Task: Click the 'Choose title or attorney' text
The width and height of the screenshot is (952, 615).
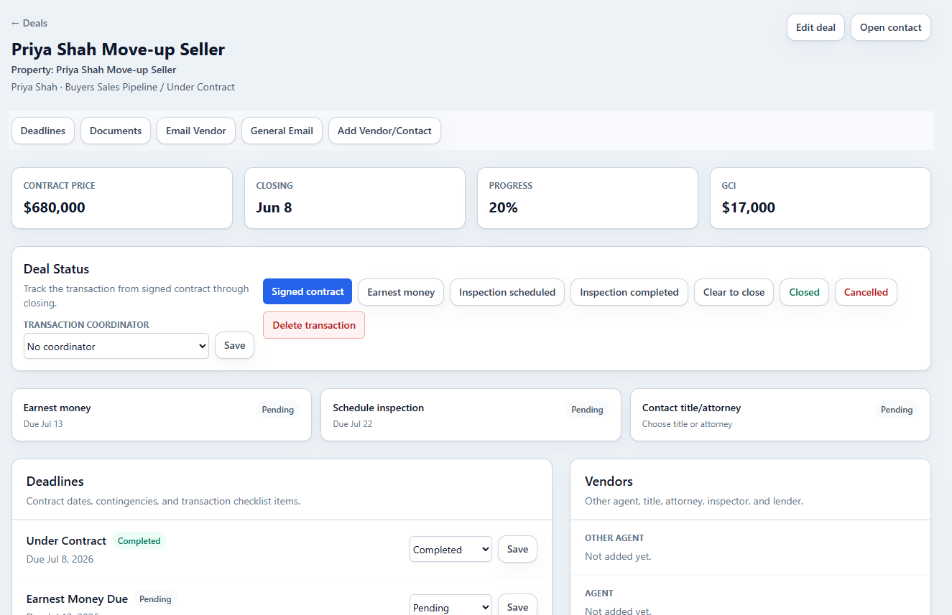Action: 687,424
